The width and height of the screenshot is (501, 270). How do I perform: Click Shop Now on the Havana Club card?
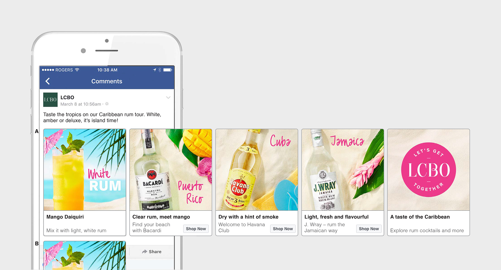pos(283,229)
